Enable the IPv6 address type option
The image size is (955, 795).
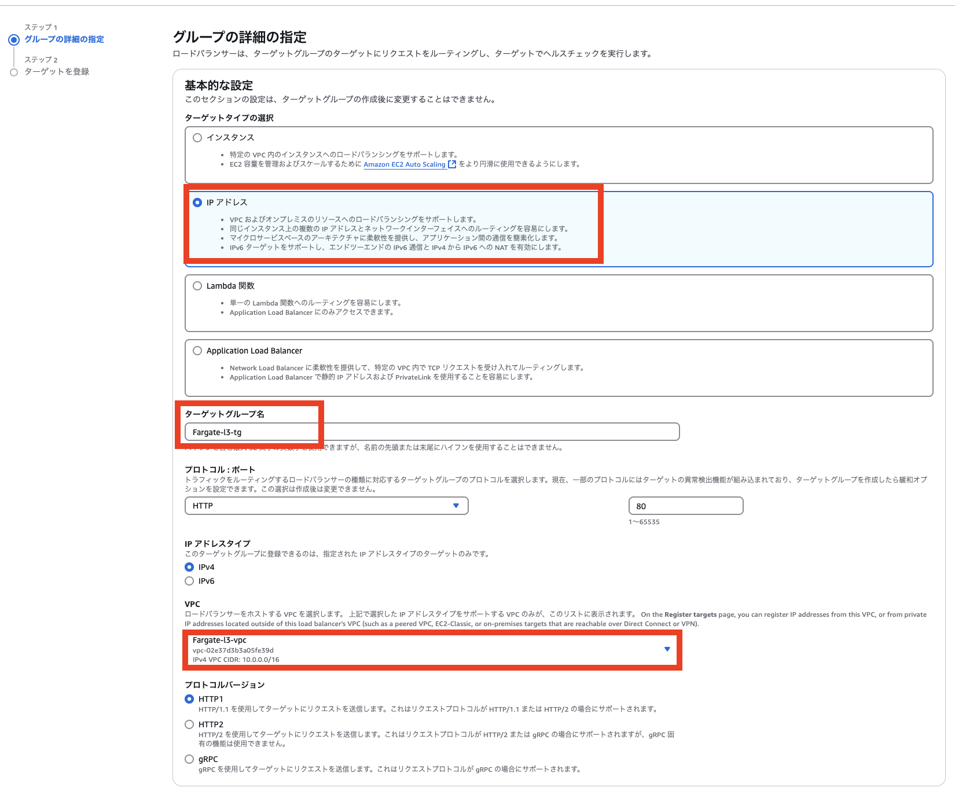189,581
